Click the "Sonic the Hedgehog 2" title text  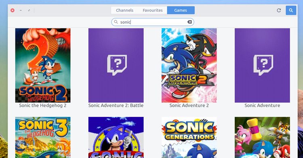coord(43,105)
